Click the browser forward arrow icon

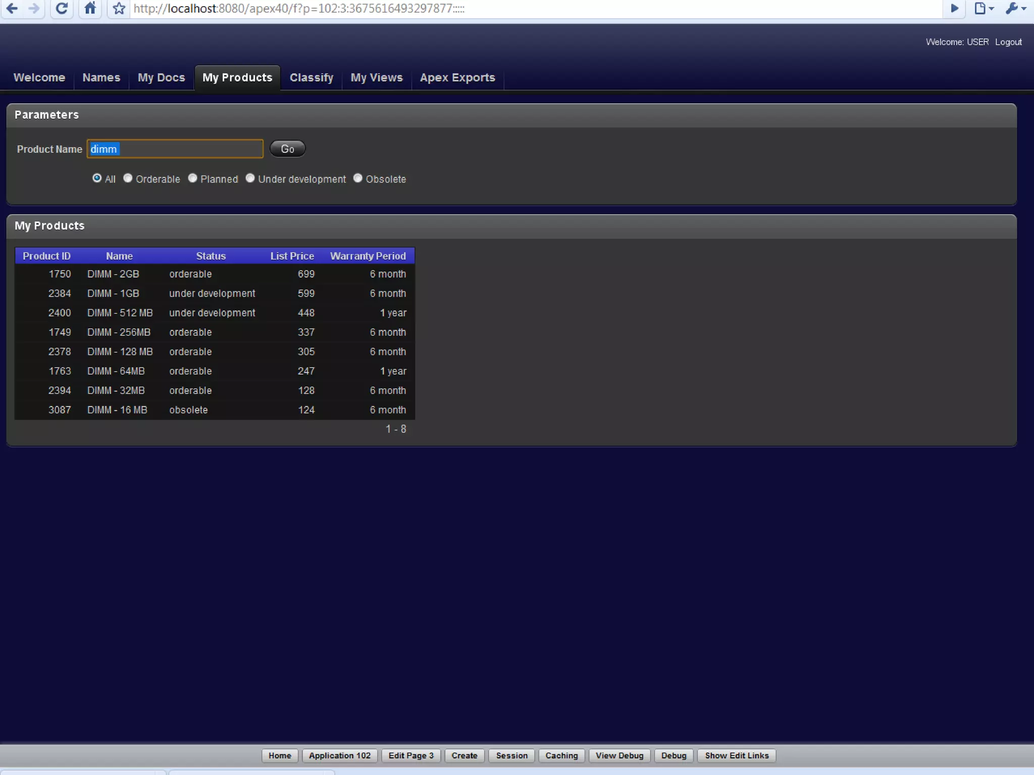point(34,9)
